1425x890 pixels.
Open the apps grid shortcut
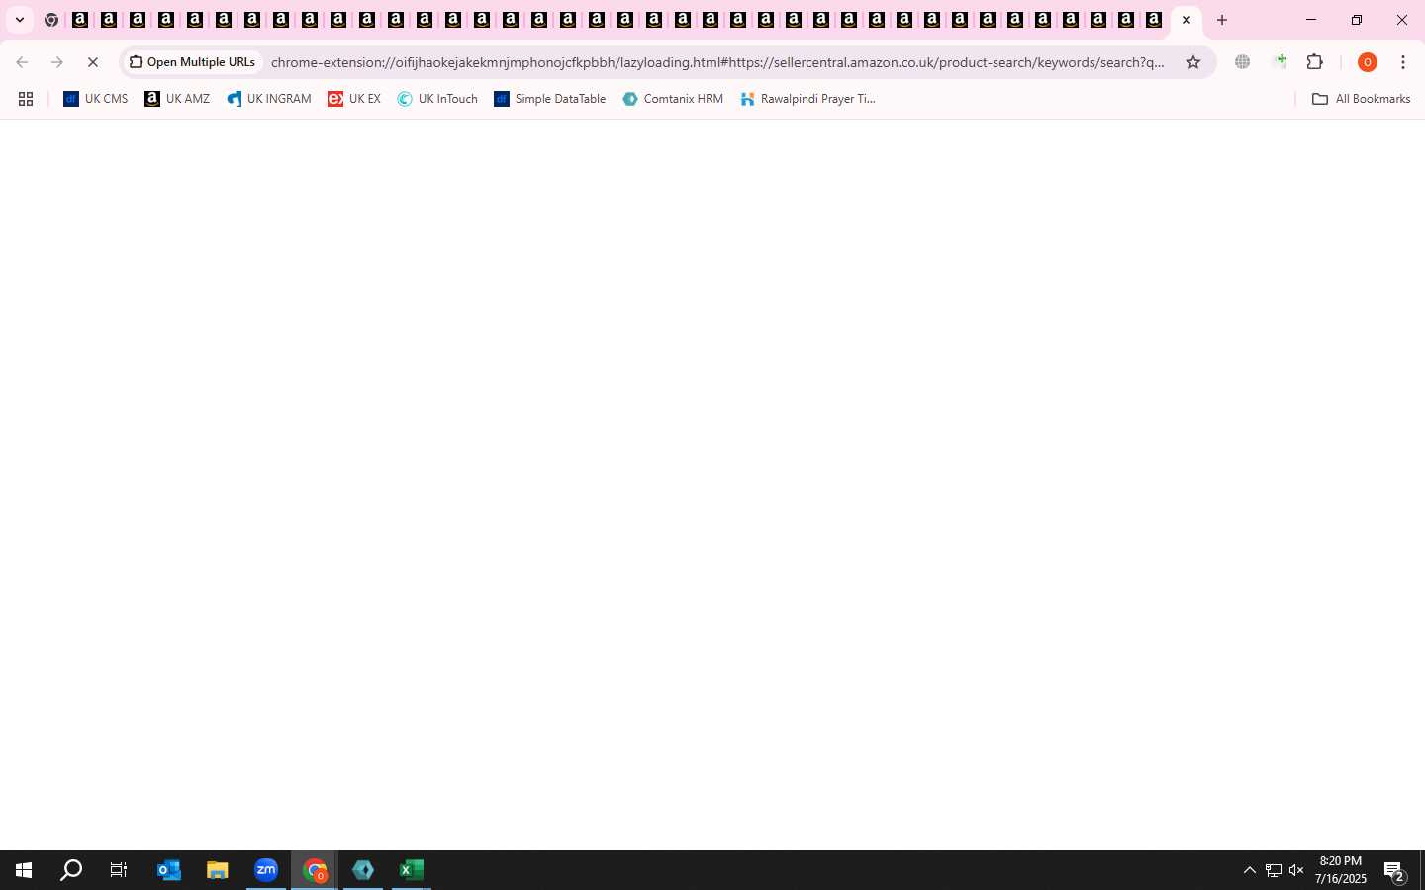[x=26, y=99]
